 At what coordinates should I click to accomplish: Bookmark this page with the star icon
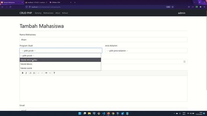click(172, 7)
